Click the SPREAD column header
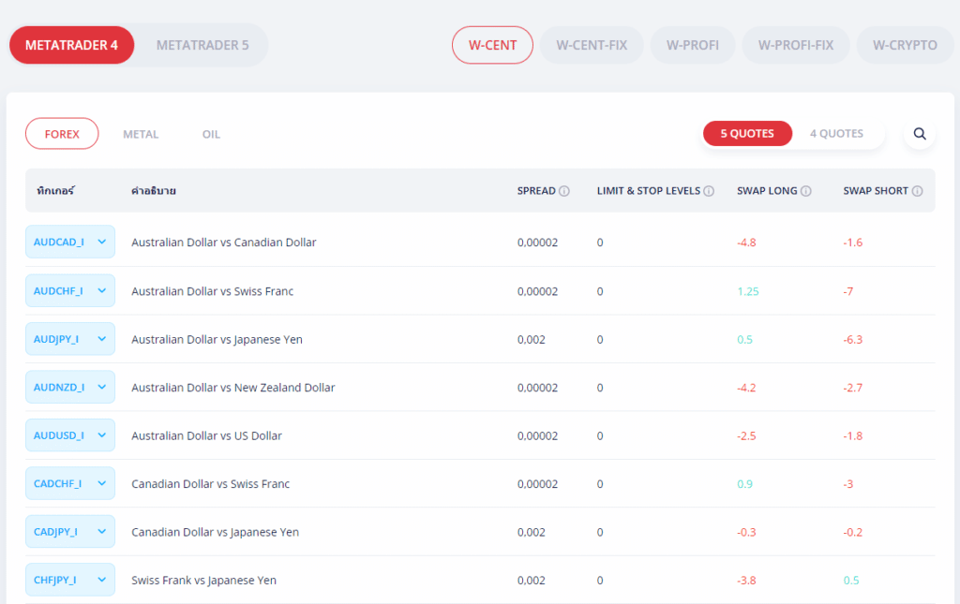Viewport: 960px width, 604px height. (x=536, y=191)
